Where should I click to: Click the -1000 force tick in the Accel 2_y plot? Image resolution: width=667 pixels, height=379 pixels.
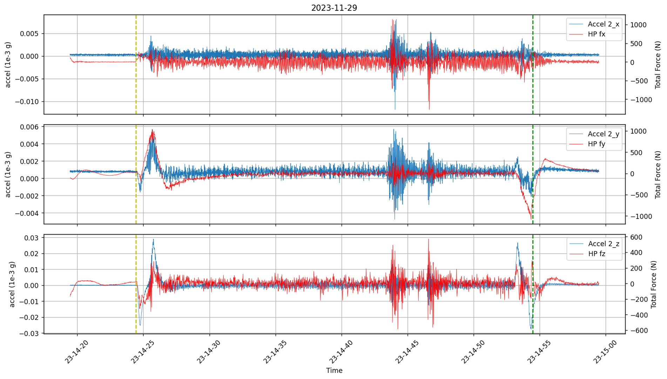[641, 216]
